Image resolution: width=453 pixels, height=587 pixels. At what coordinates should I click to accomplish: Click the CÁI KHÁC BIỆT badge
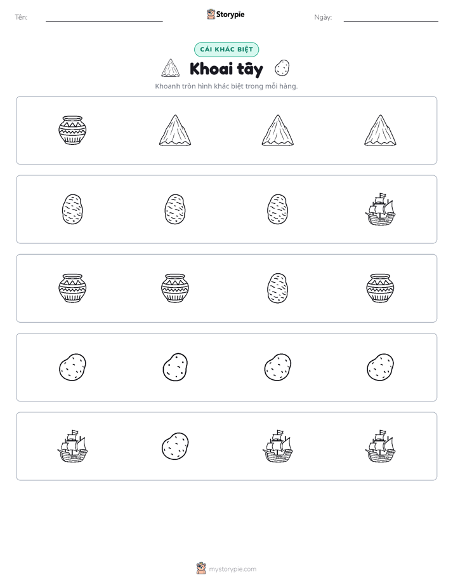click(226, 50)
